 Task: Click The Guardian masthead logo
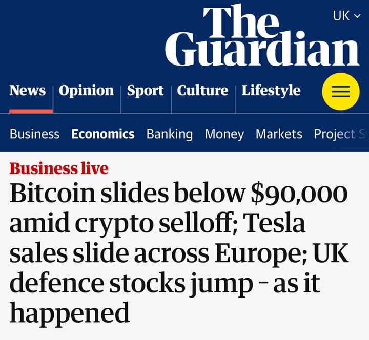(262, 36)
